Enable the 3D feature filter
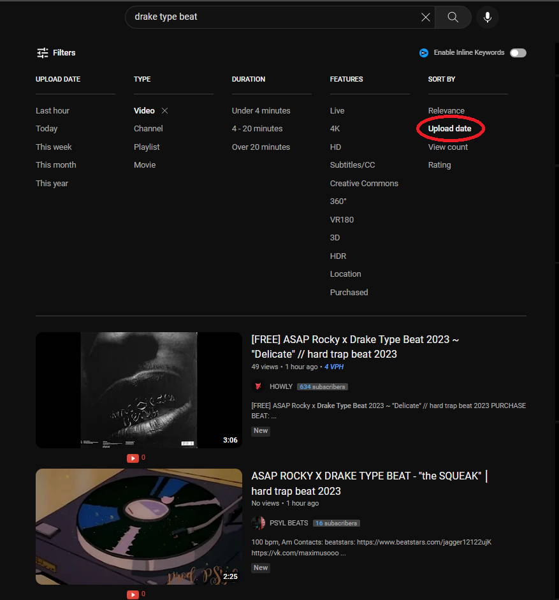The height and width of the screenshot is (600, 559). point(335,238)
